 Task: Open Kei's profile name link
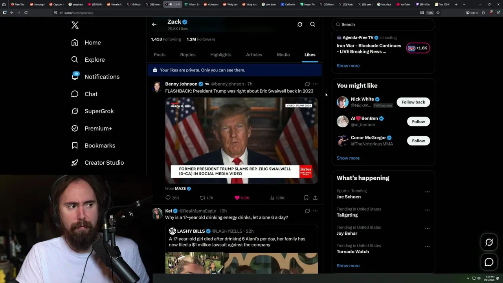tap(169, 211)
